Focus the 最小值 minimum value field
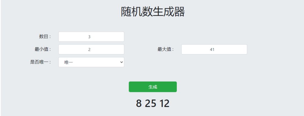Image resolution: width=304 pixels, height=116 pixels. 91,49
